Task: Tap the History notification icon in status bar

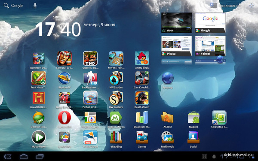Action: [x=204, y=156]
